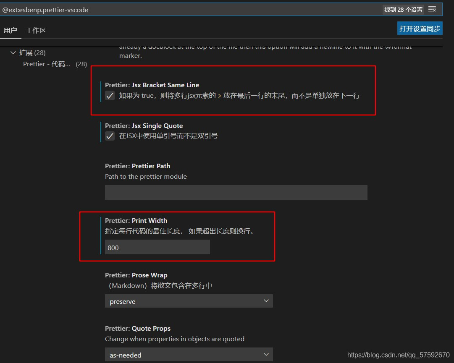Viewport: 454px width, 363px height.
Task: Click the 'Path to the prettier module' description
Action: [146, 176]
